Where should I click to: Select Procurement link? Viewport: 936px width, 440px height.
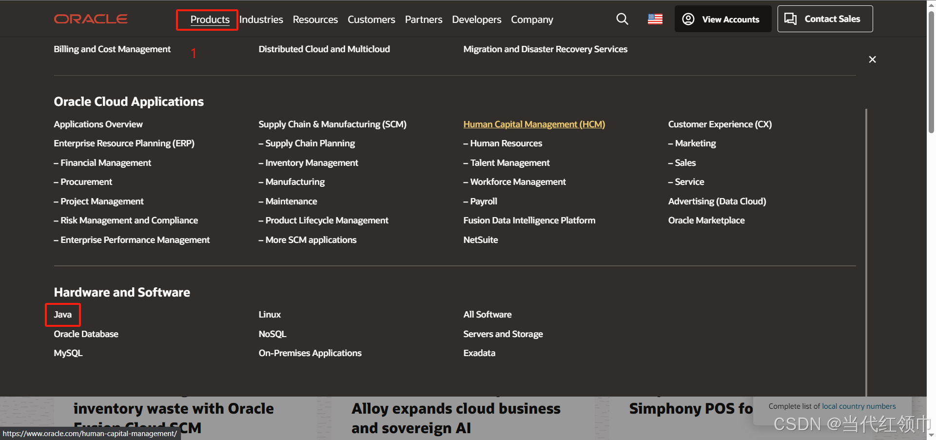pyautogui.click(x=83, y=182)
